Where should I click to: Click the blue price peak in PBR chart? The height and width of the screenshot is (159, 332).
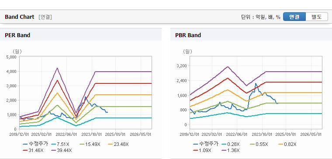(256, 83)
